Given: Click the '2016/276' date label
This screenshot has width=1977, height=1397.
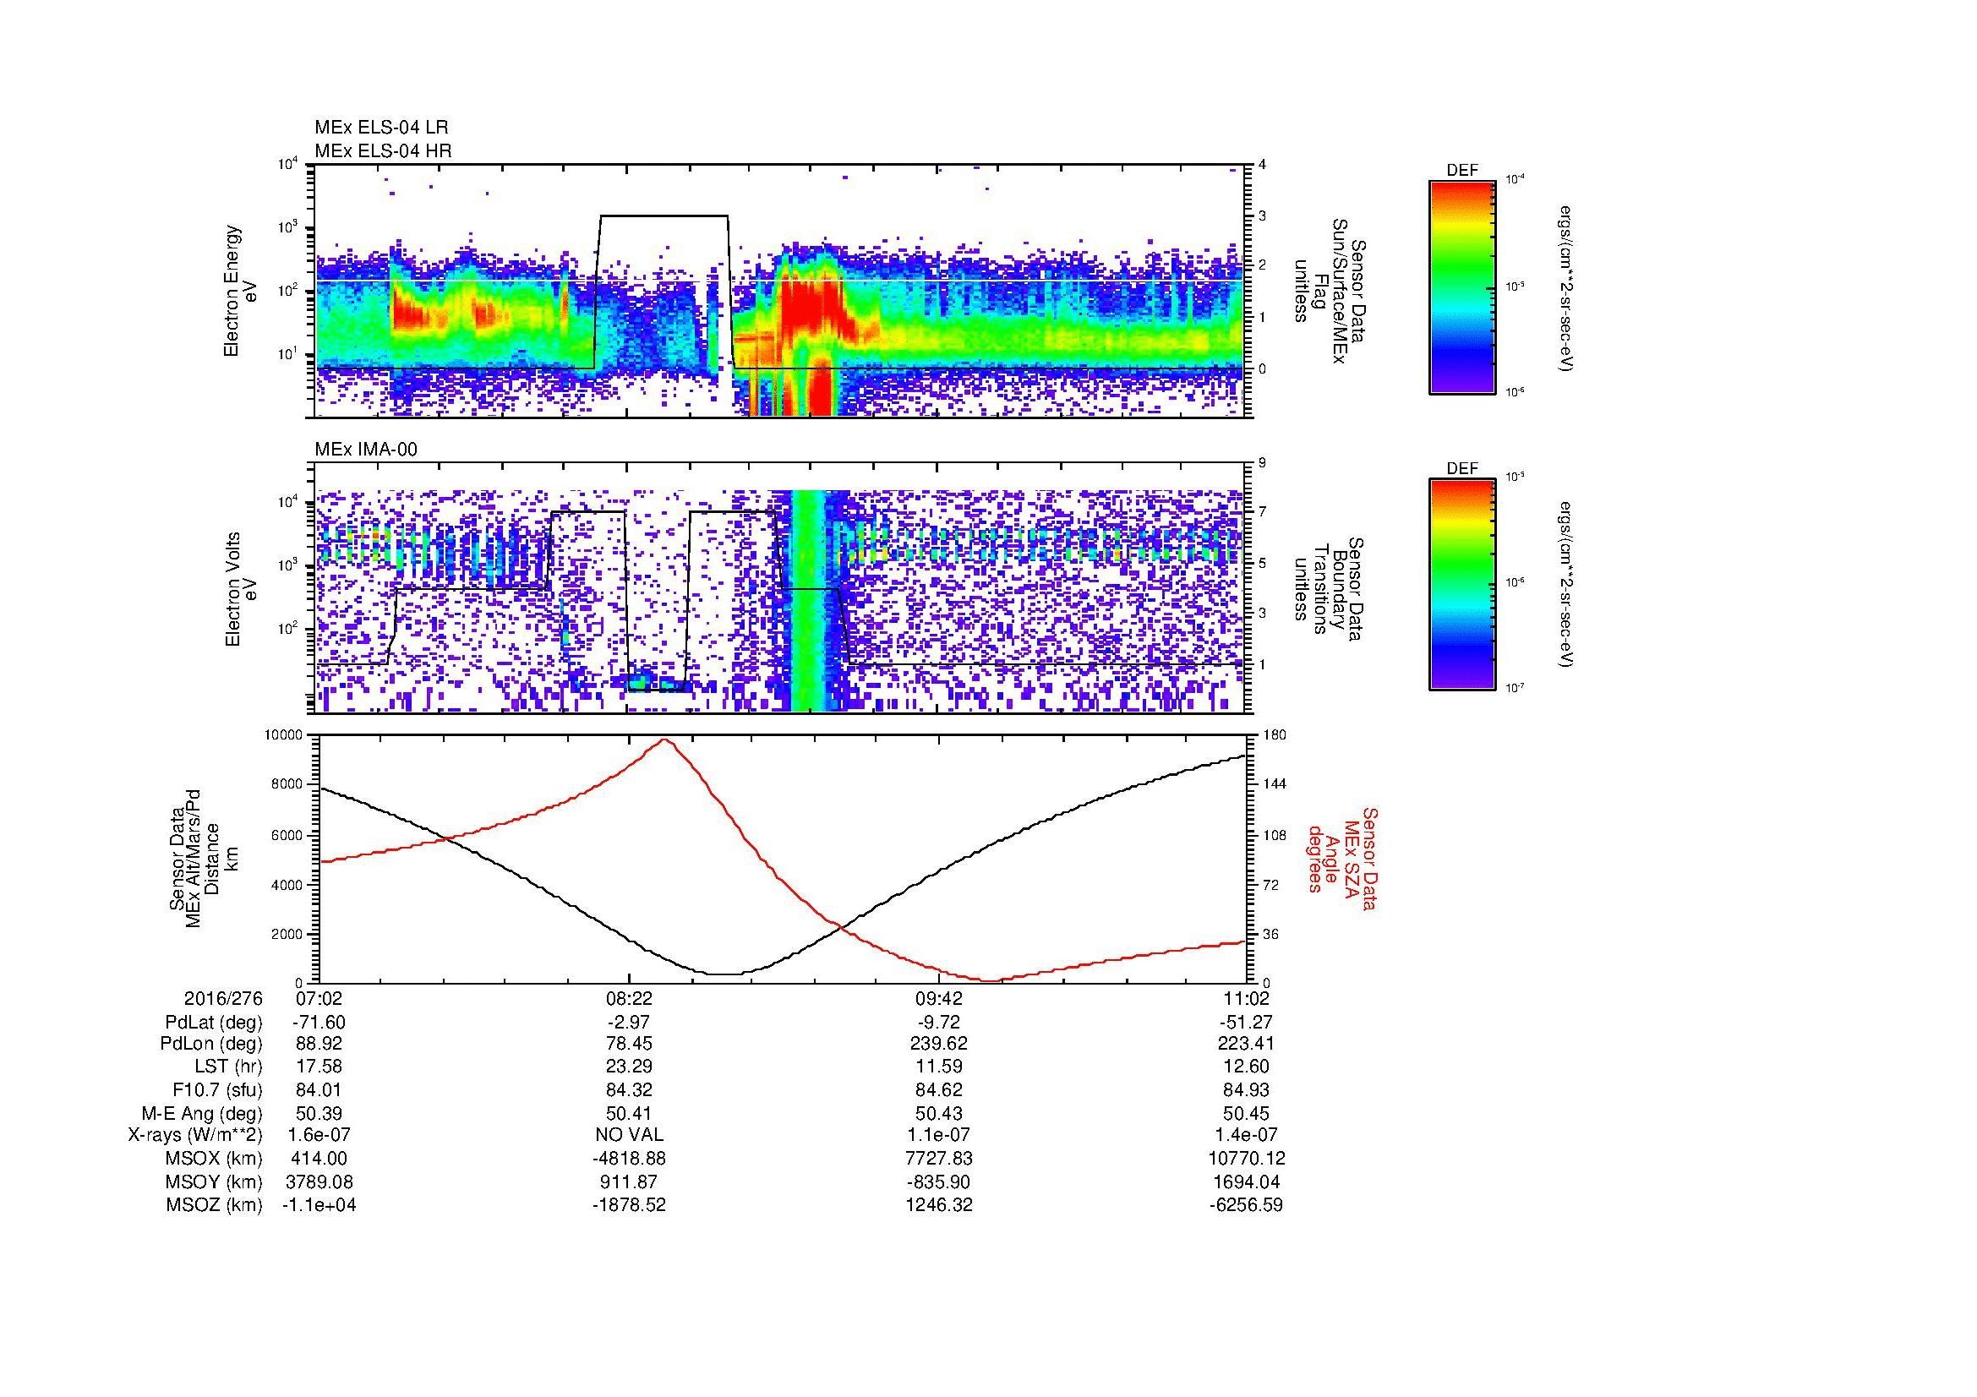Looking at the screenshot, I should pyautogui.click(x=223, y=998).
